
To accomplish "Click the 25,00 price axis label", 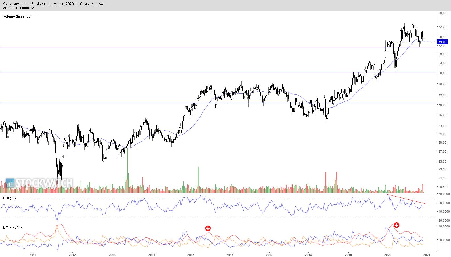I will tap(442, 161).
